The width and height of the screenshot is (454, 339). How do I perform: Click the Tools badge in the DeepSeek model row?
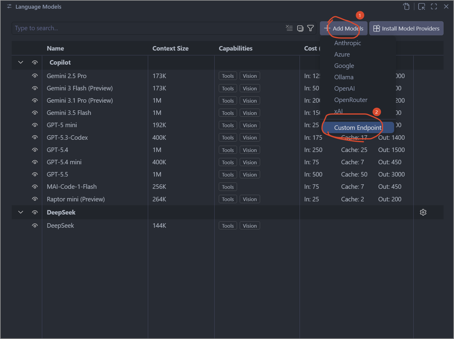coord(228,226)
